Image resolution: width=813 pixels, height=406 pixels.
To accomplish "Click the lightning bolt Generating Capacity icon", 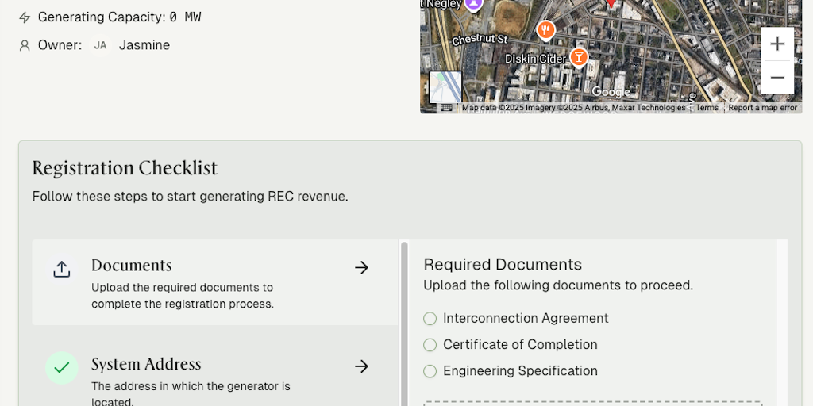I will pos(25,17).
